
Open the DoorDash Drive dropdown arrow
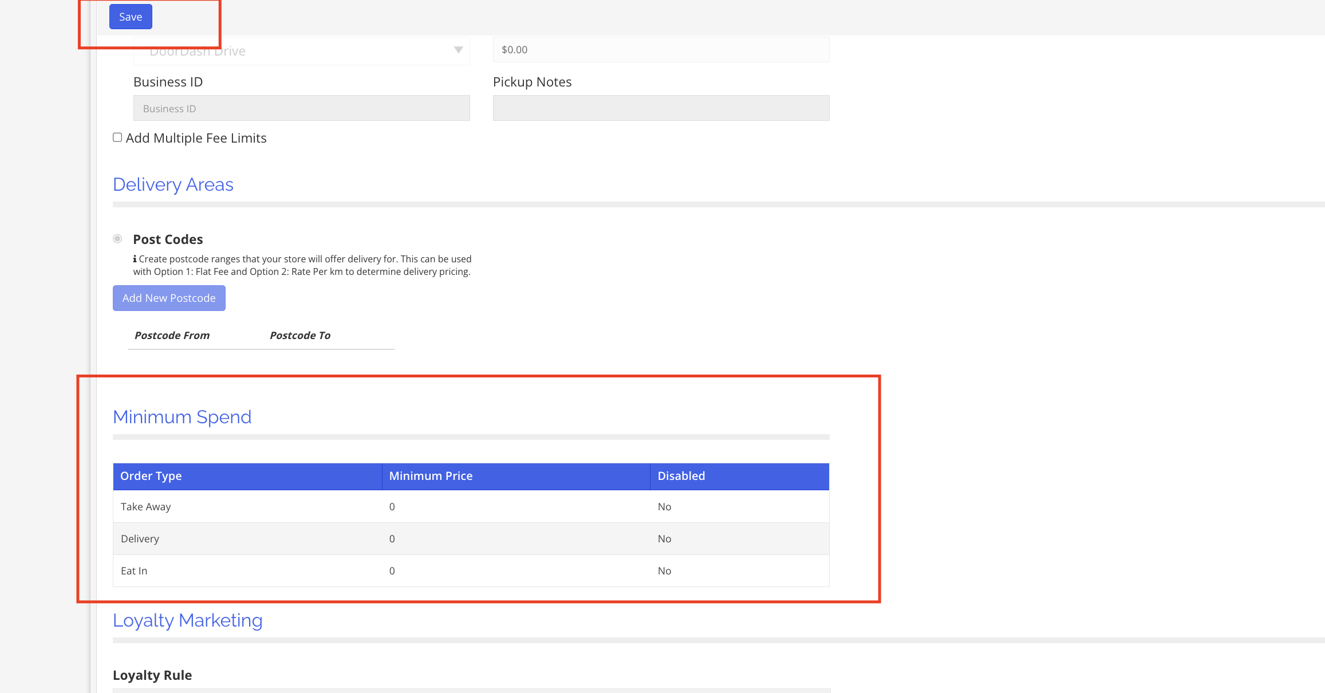(458, 50)
